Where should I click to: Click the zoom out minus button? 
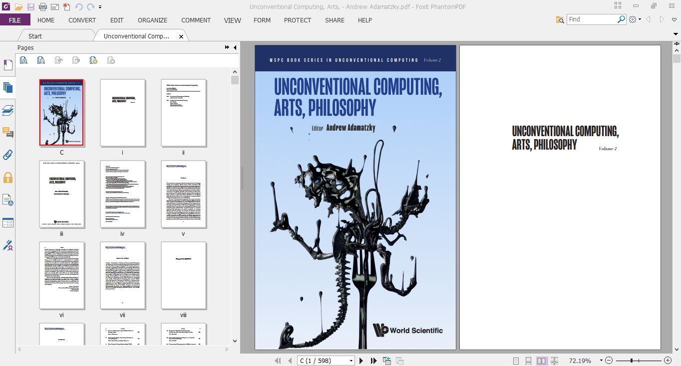click(609, 361)
